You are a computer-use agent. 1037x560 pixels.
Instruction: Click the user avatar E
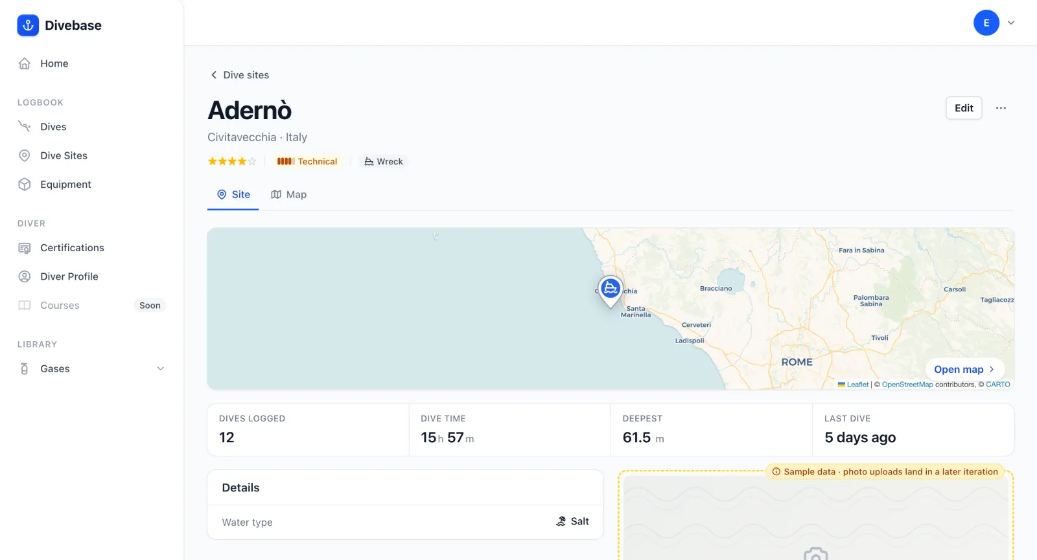coord(986,23)
